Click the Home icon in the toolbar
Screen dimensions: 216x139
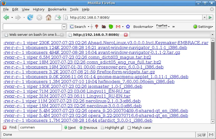pos(48,17)
